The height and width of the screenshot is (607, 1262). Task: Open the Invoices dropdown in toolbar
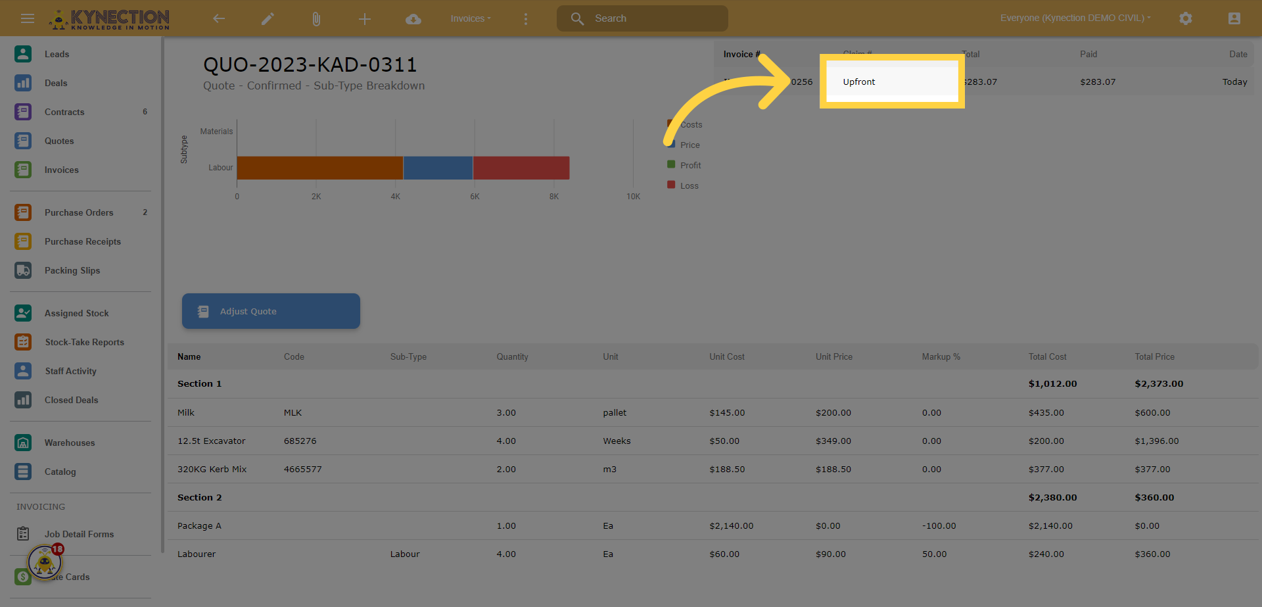pos(471,18)
